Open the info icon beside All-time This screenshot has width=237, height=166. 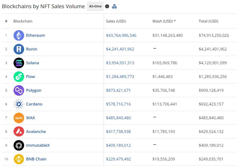pos(107,6)
